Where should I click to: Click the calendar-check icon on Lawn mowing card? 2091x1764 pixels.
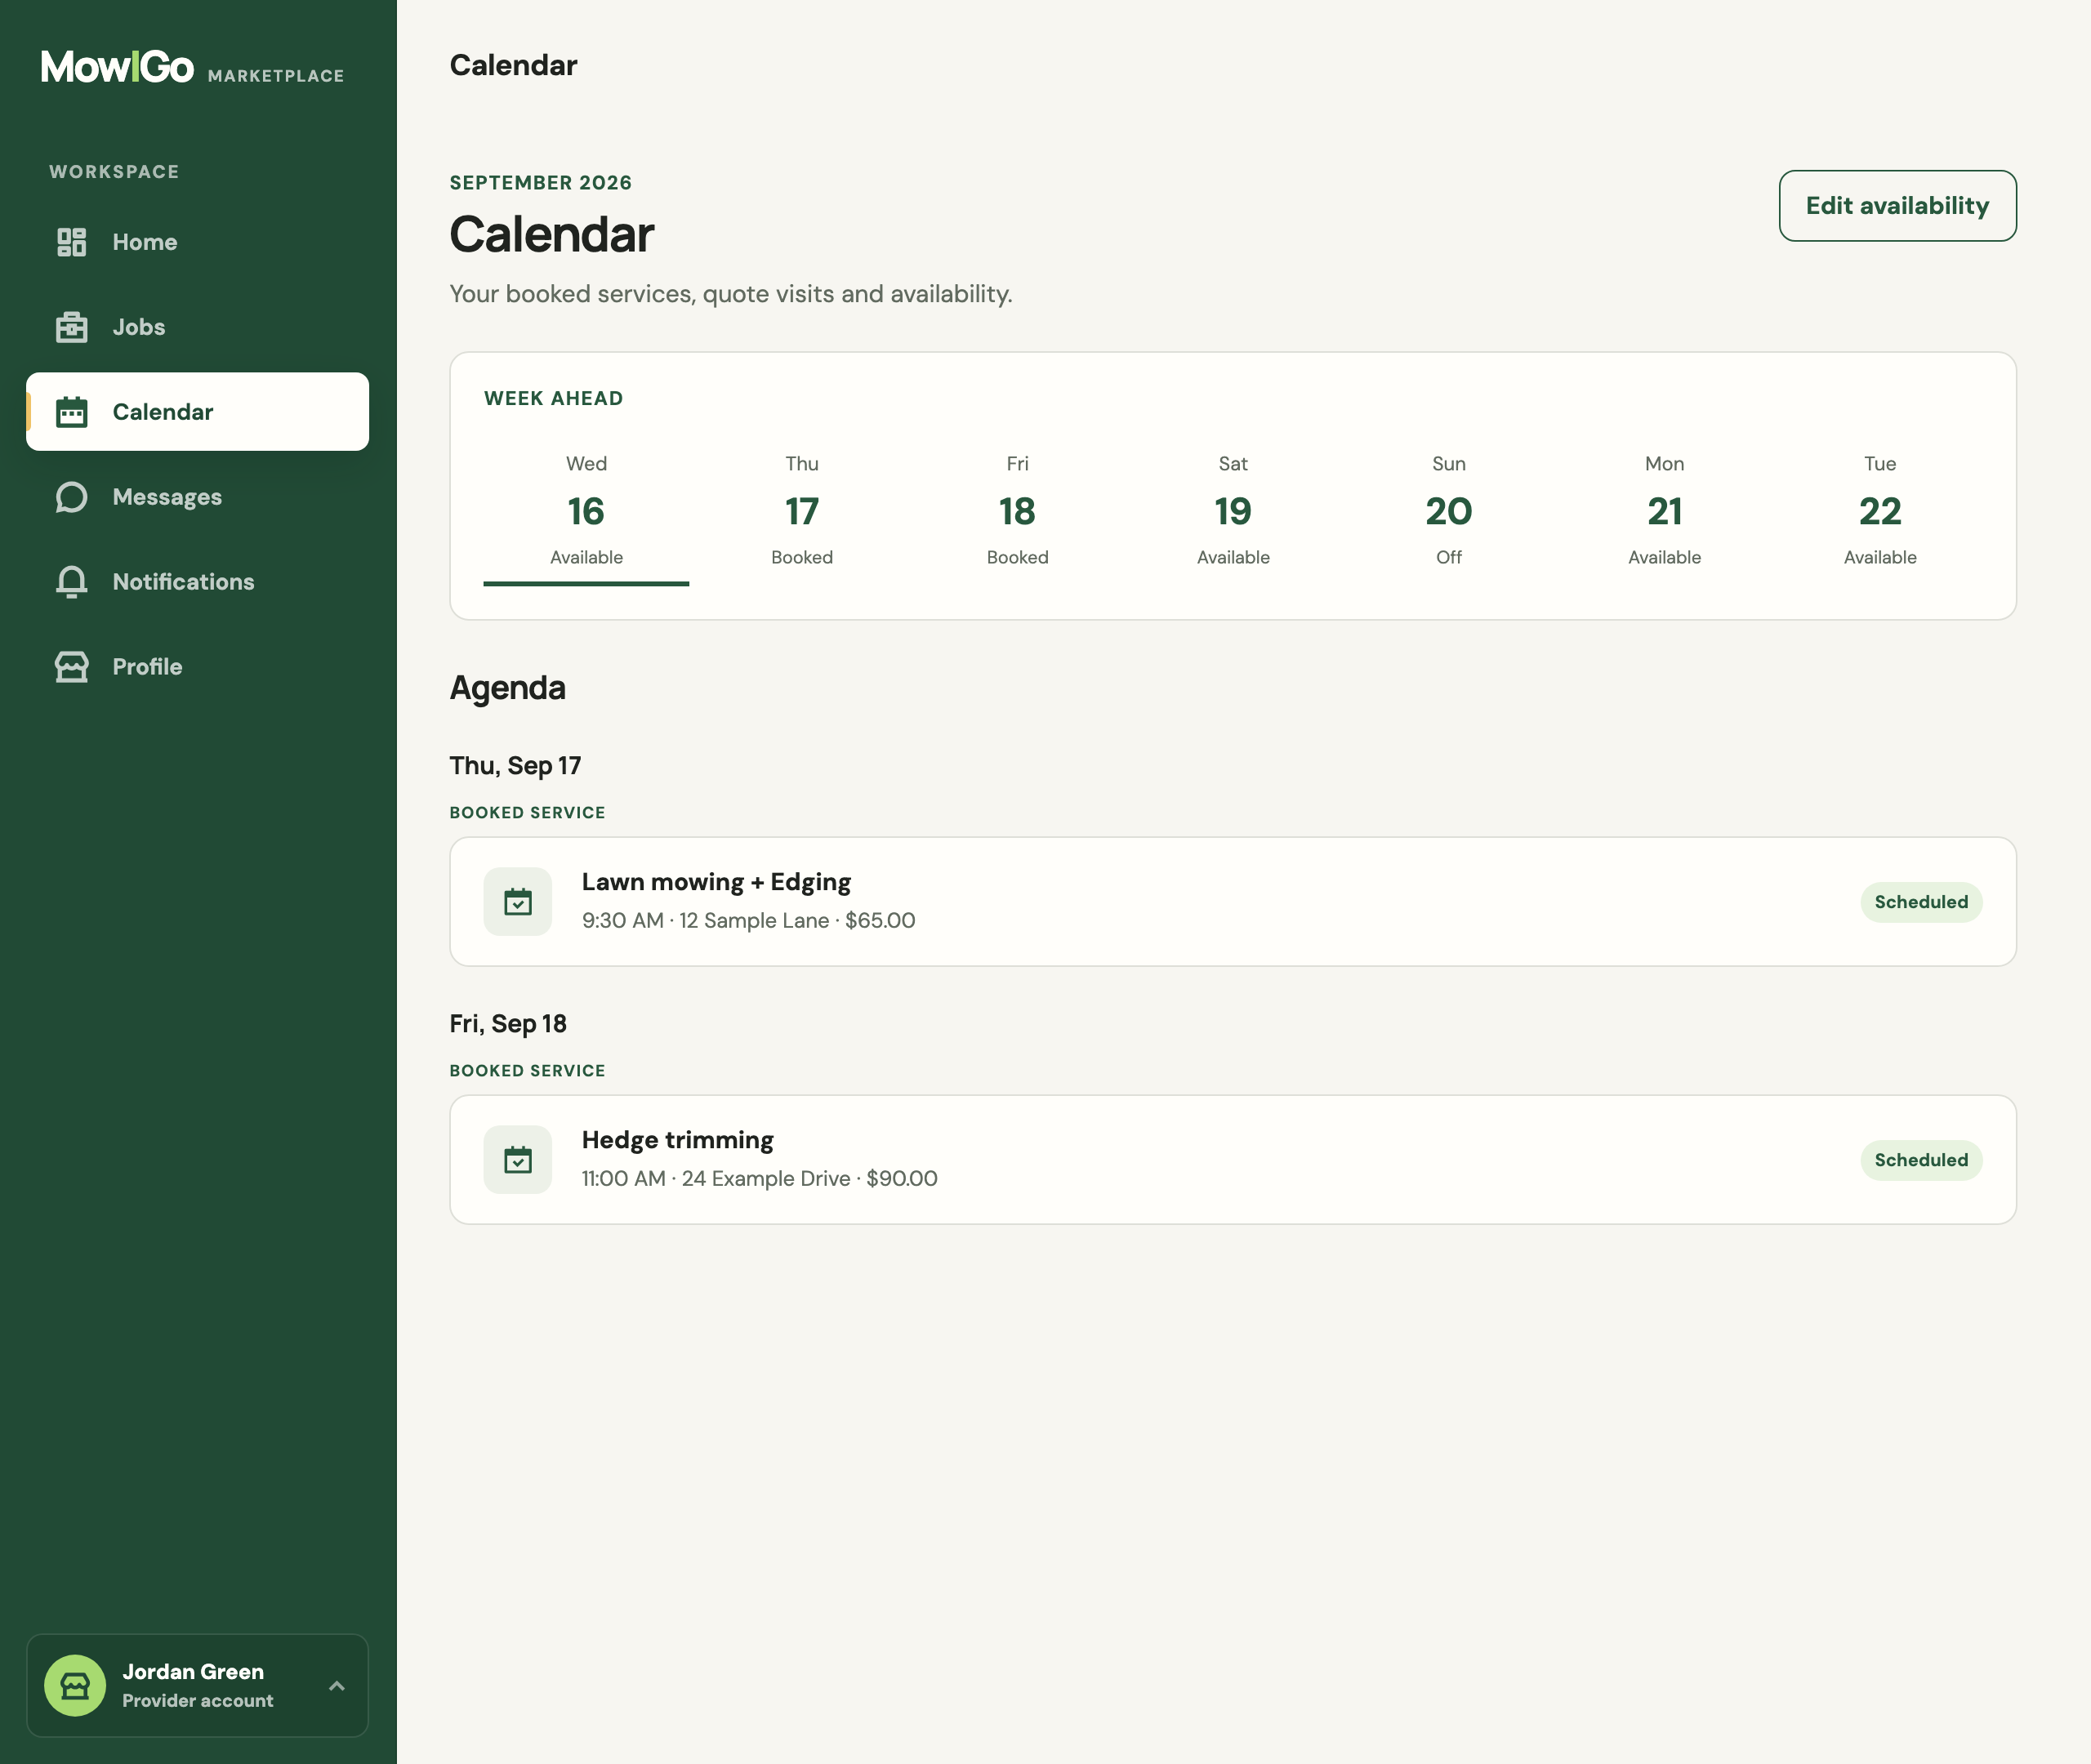click(518, 902)
